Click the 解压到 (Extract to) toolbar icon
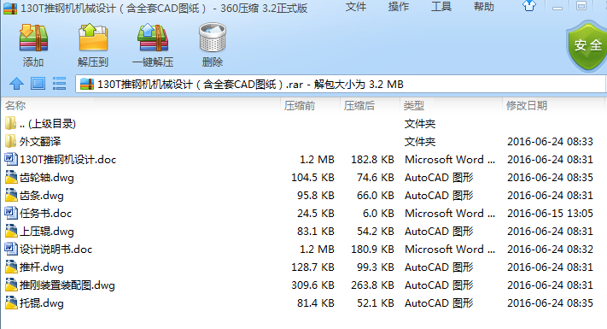 pos(93,38)
